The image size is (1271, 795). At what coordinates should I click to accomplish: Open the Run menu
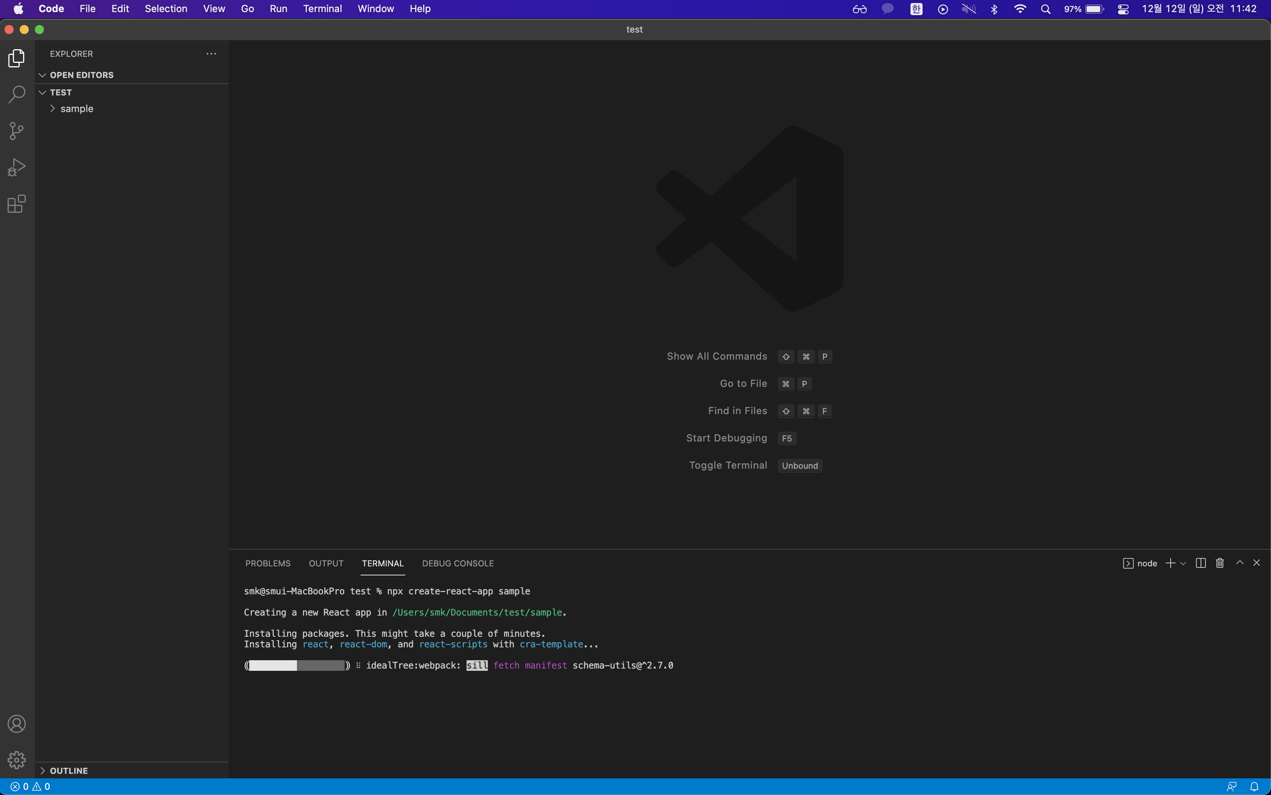(x=278, y=9)
